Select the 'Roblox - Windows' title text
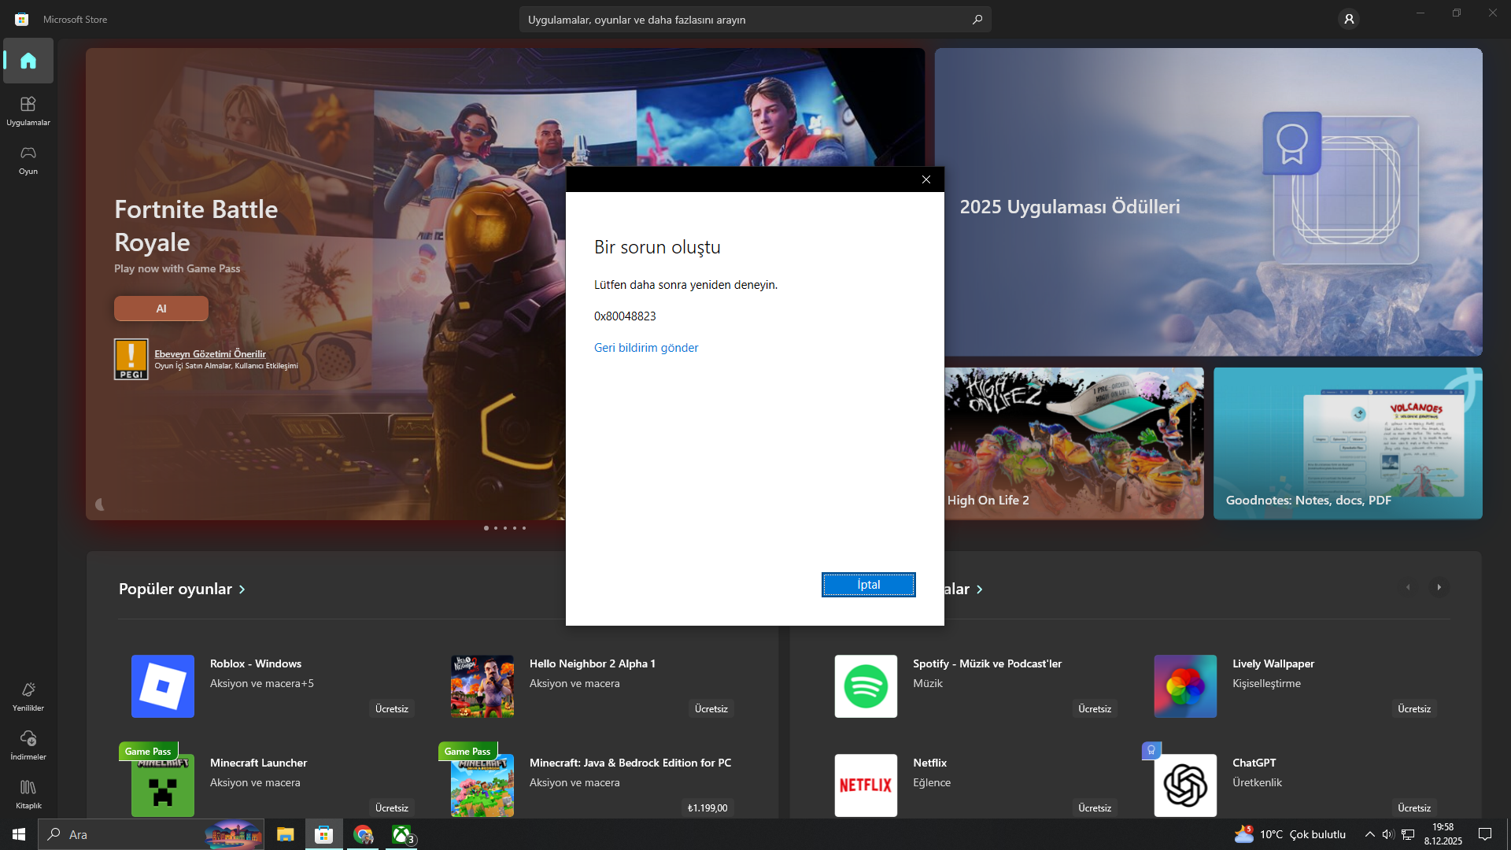This screenshot has width=1511, height=850. click(256, 663)
